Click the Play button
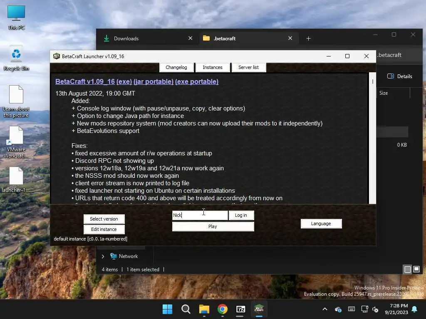The image size is (426, 319). click(213, 226)
